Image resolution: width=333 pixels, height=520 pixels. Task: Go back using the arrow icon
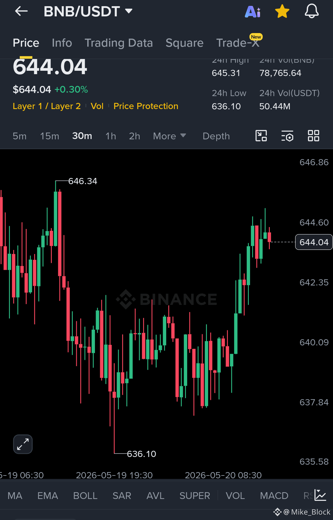[x=21, y=11]
